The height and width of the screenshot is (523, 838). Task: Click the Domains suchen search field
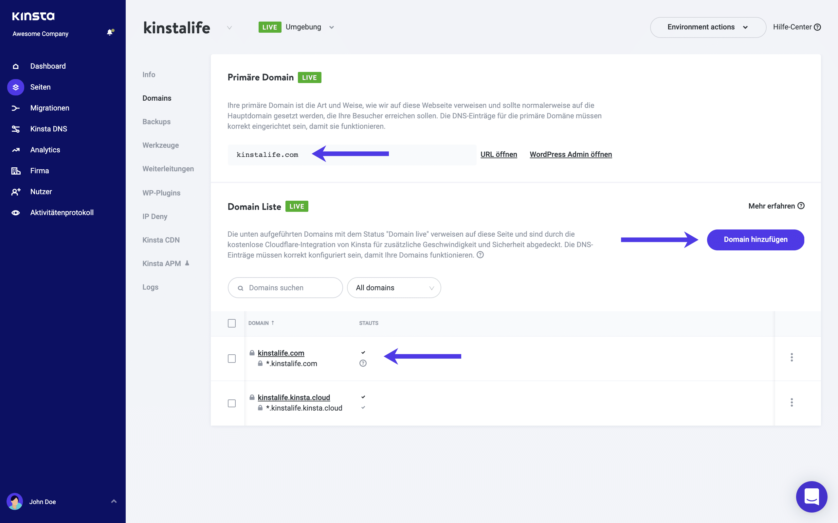coord(285,287)
